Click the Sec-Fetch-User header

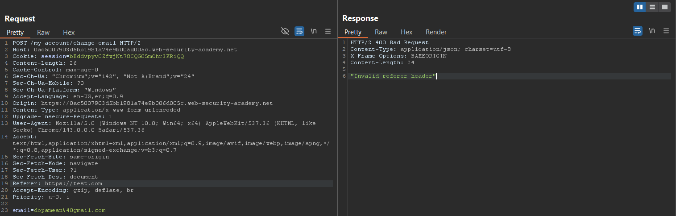(45, 170)
